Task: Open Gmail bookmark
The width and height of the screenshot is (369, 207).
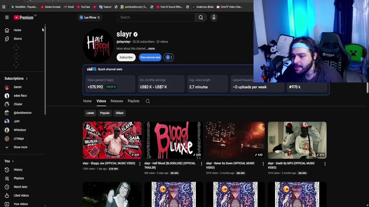Action: pyautogui.click(x=68, y=7)
